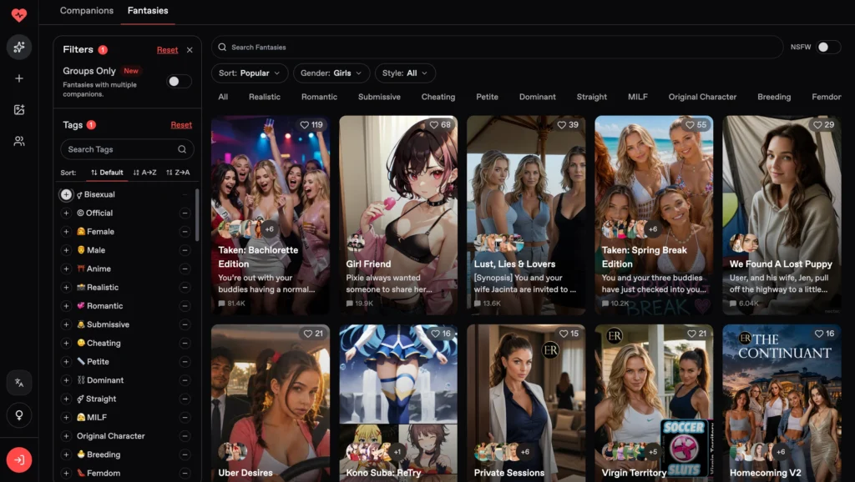Switch to the Companions tab
Screen dimensions: 855x482
click(87, 10)
